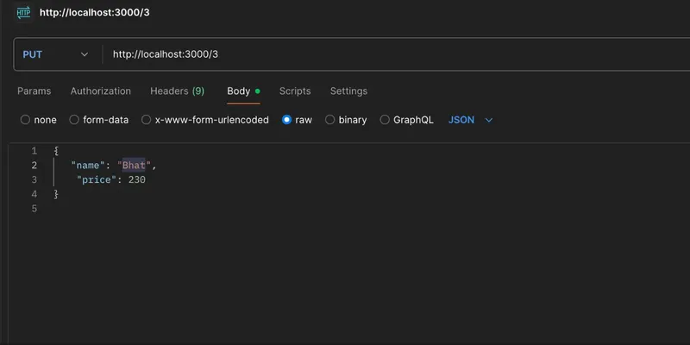The height and width of the screenshot is (345, 690).
Task: Click the closing brace on line 4
Action: click(56, 194)
